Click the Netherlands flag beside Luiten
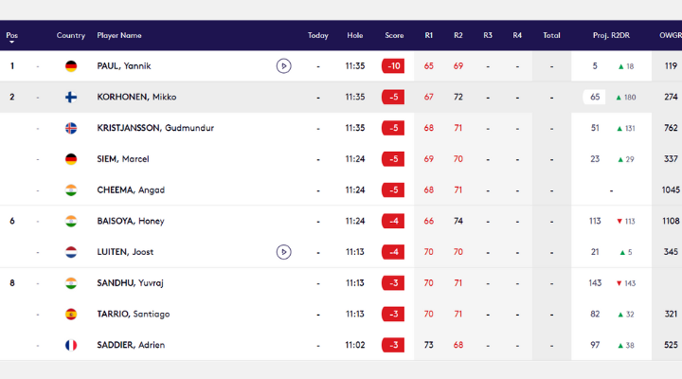This screenshot has height=379, width=682. [x=71, y=252]
